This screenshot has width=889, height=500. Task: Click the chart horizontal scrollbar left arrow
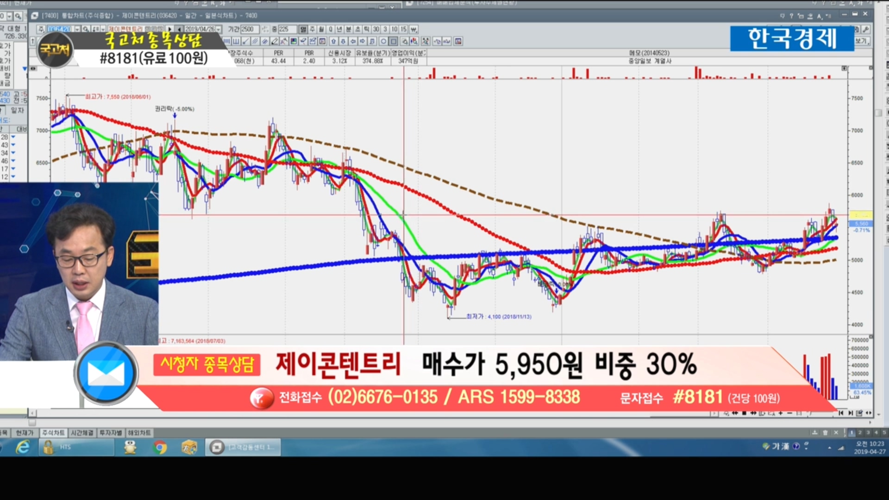point(32,412)
